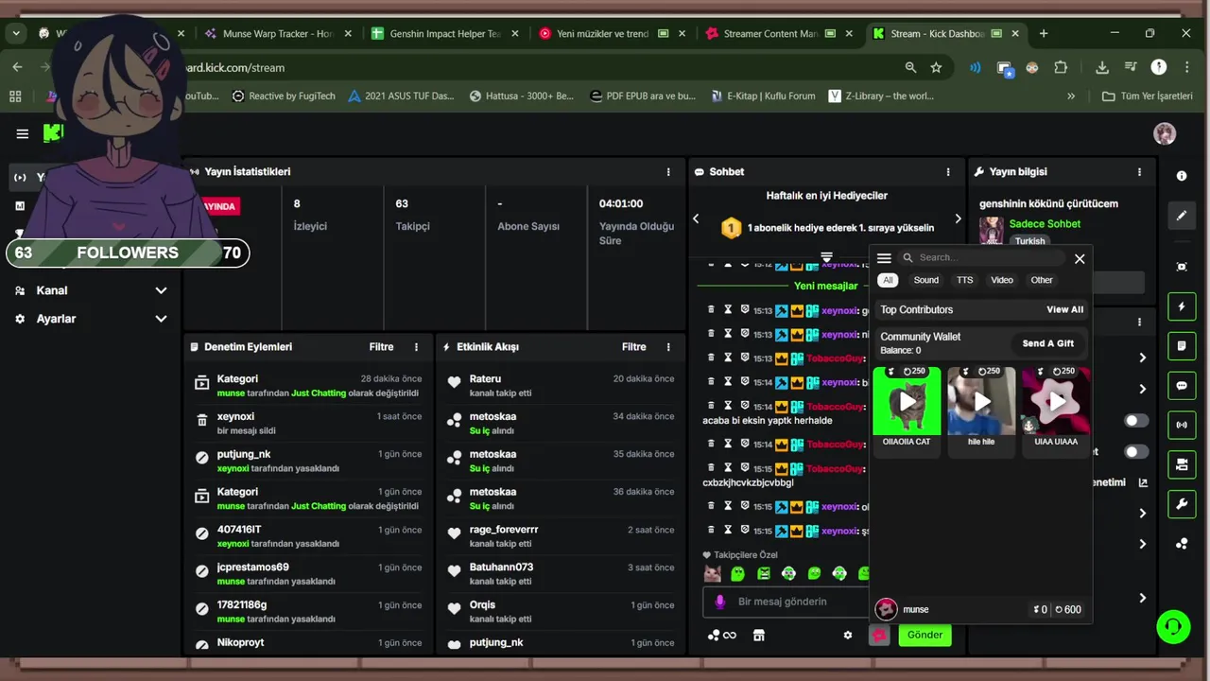Open Denetim Eylemleri three-dot menu
The height and width of the screenshot is (681, 1210).
point(416,347)
